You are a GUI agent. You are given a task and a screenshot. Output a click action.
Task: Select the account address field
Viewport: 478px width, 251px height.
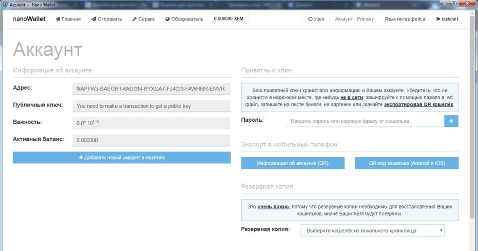coord(151,89)
